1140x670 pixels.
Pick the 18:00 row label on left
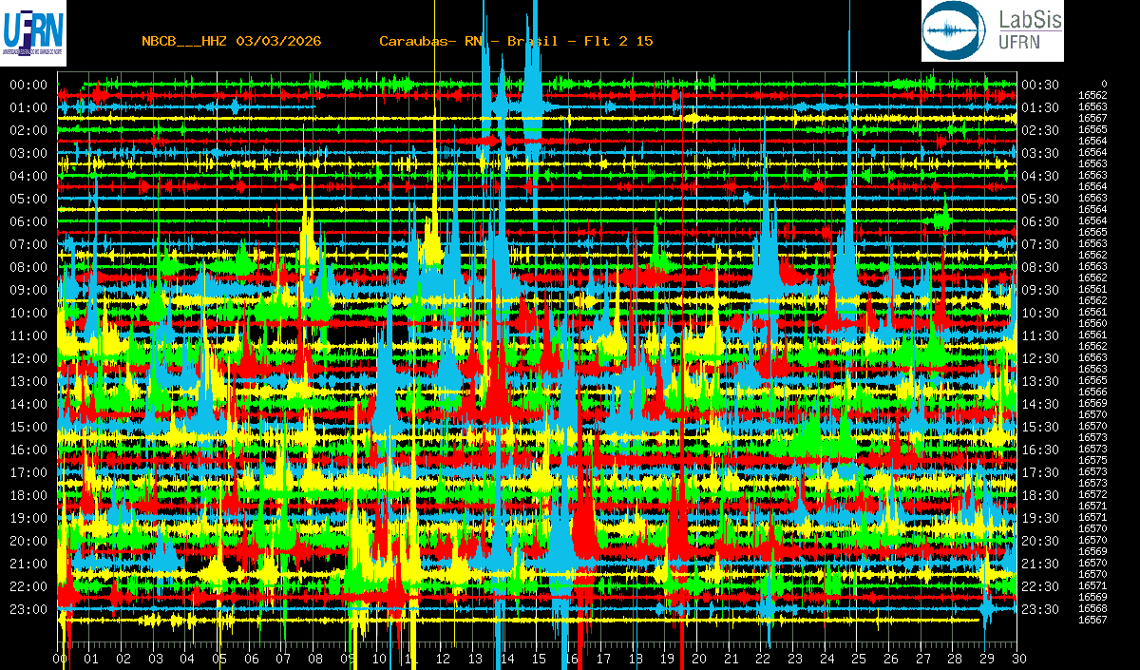pos(28,495)
